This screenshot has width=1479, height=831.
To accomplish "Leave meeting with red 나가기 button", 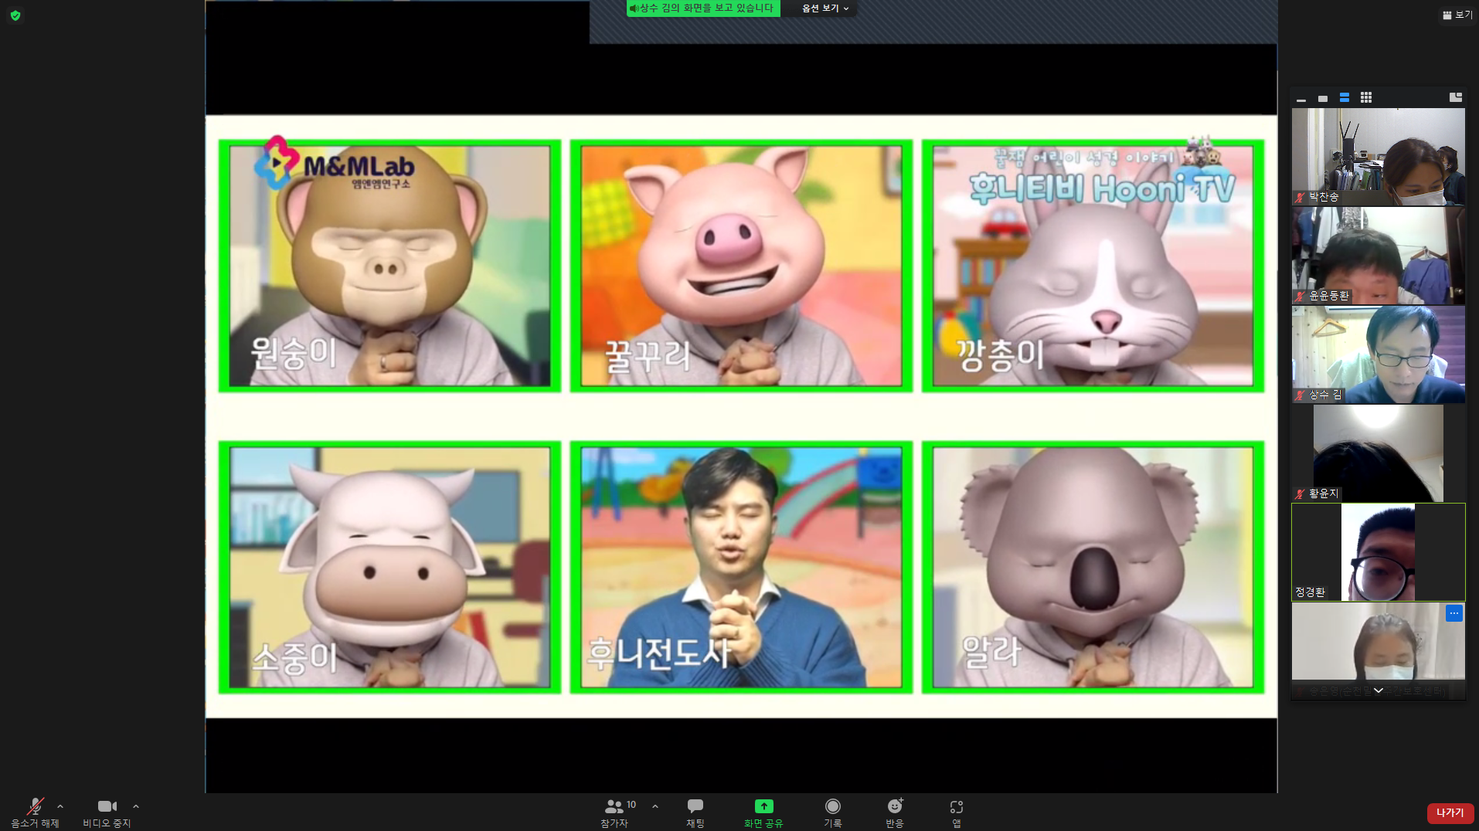I will (1450, 813).
